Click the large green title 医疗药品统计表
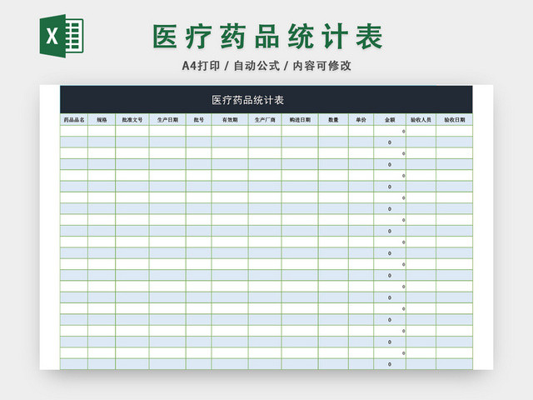The height and width of the screenshot is (400, 533). point(268,37)
